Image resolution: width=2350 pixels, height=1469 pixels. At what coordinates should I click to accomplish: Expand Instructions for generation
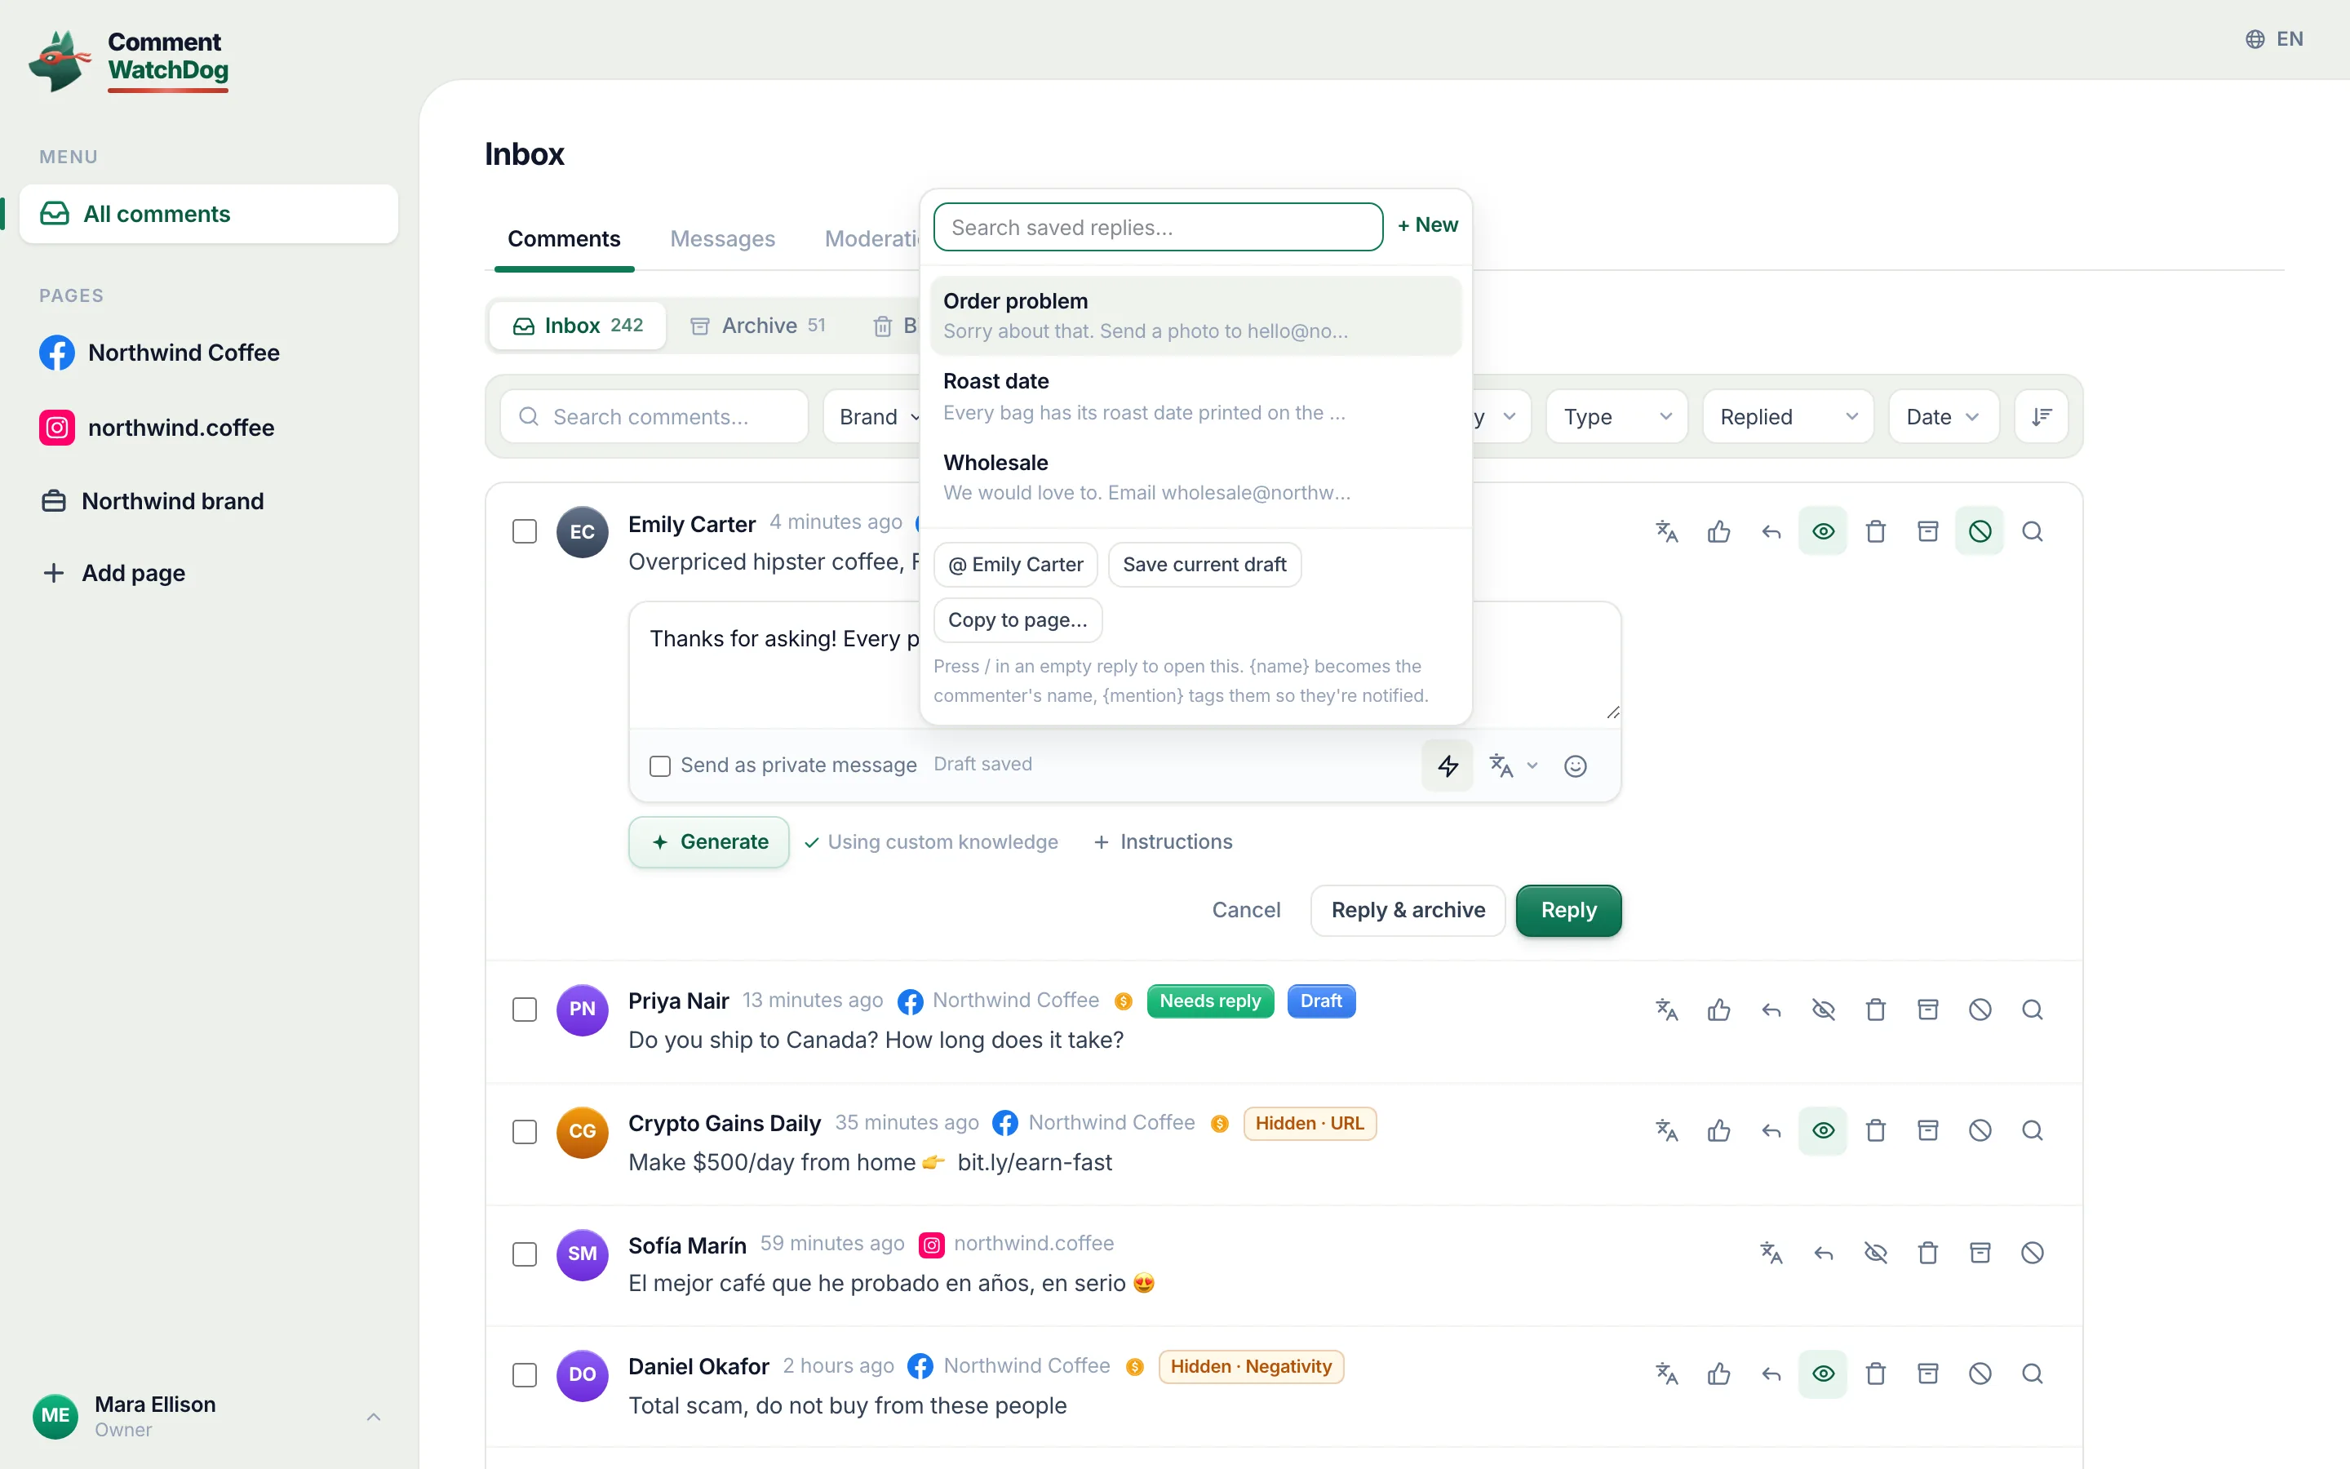[x=1163, y=842]
